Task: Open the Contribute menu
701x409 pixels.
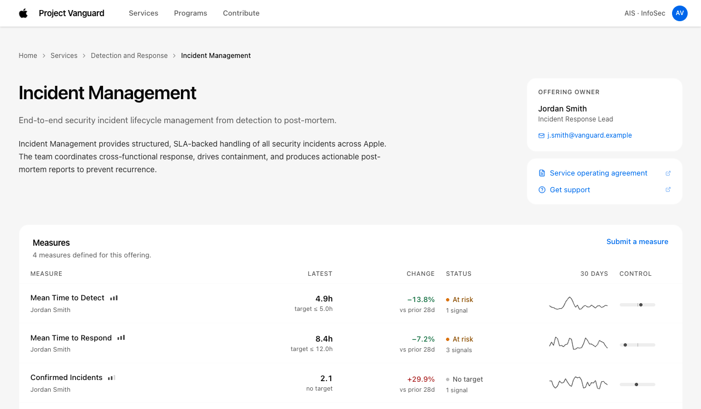Action: pos(241,13)
